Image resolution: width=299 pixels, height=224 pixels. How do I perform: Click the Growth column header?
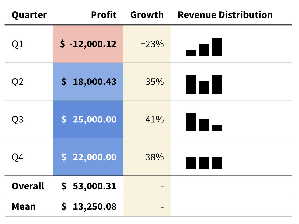point(147,15)
